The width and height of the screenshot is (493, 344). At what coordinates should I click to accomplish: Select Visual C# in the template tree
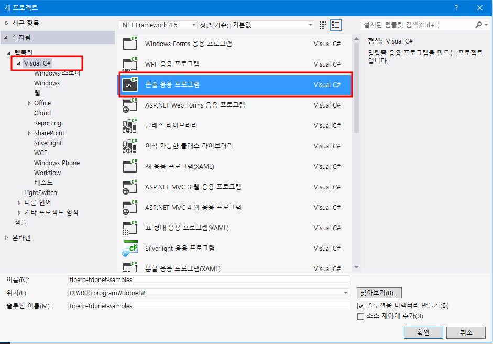coord(37,63)
